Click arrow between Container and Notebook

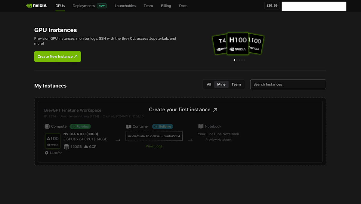[190, 140]
